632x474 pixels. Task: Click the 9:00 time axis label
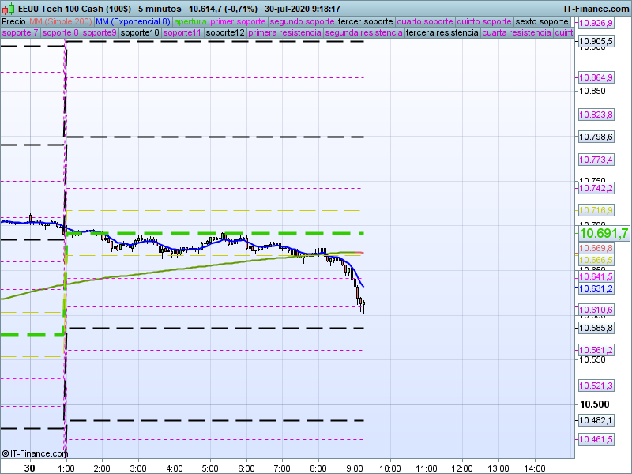(354, 468)
